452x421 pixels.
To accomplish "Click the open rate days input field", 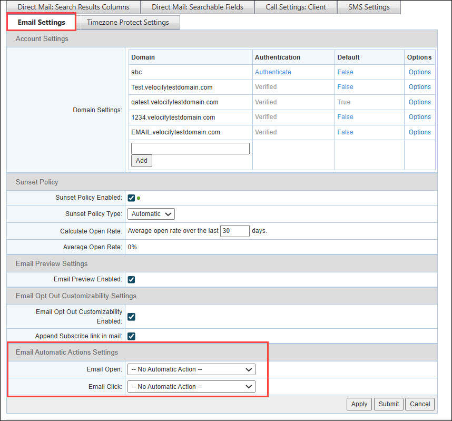I will pyautogui.click(x=234, y=231).
